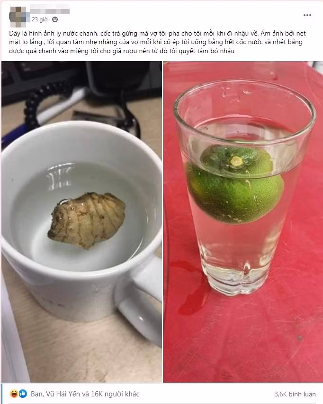Image resolution: width=323 pixels, height=404 pixels.
Task: Click the blurred profile avatar
Action: pyautogui.click(x=18, y=16)
